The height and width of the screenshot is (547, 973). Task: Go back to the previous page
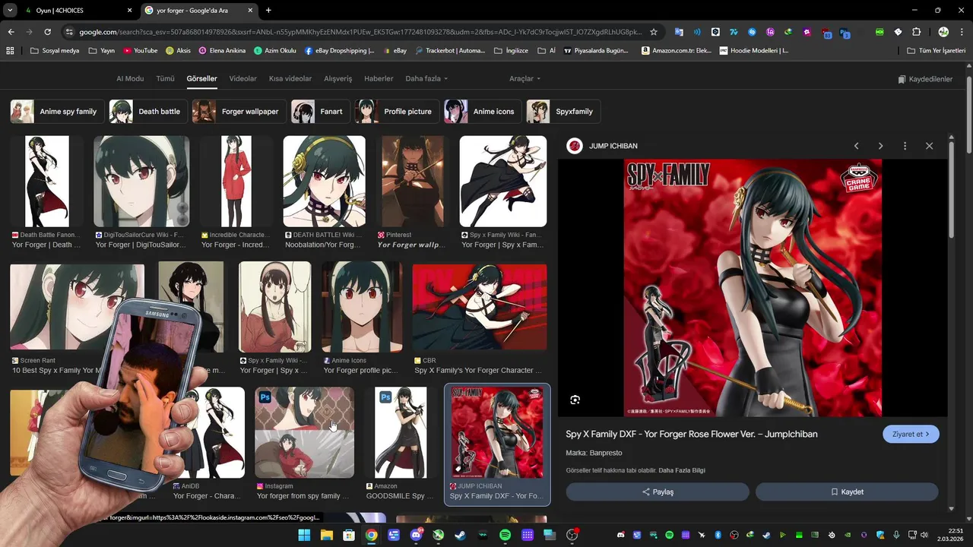pos(11,32)
